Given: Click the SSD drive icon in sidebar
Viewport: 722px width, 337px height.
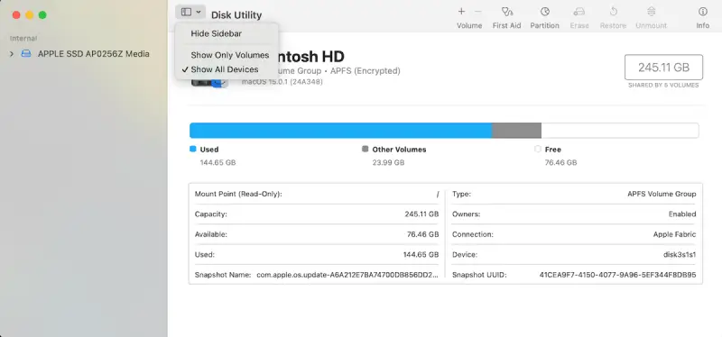Looking at the screenshot, I should point(27,54).
